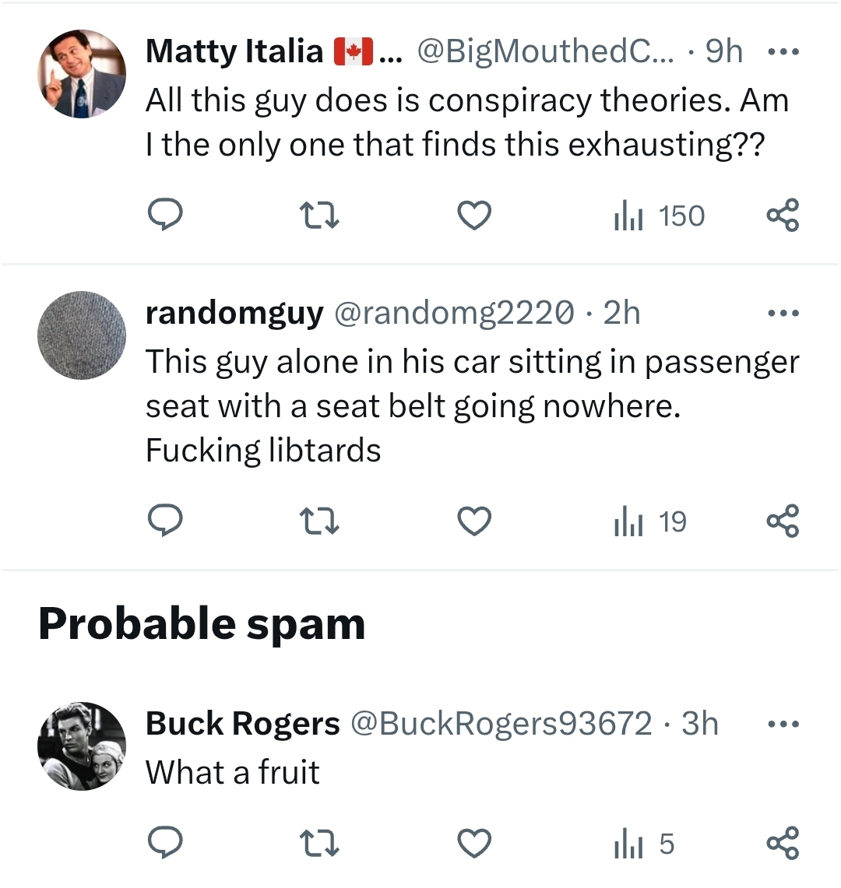This screenshot has height=888, width=841.
Task: Share Buck Rogers' tweet
Action: [x=783, y=844]
